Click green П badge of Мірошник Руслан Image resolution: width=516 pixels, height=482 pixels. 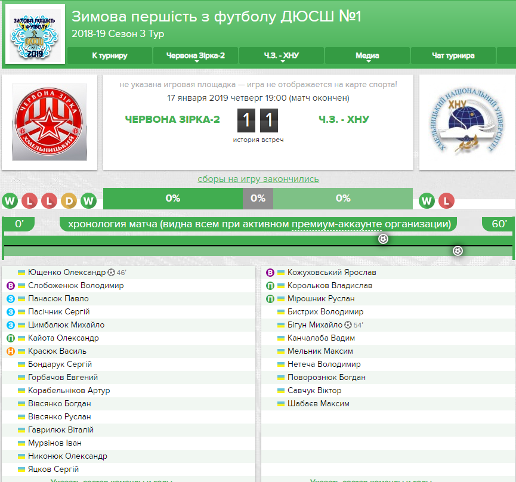[270, 299]
